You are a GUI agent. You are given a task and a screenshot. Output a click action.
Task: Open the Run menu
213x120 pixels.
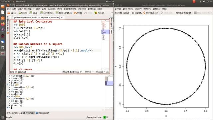coord(38,9)
